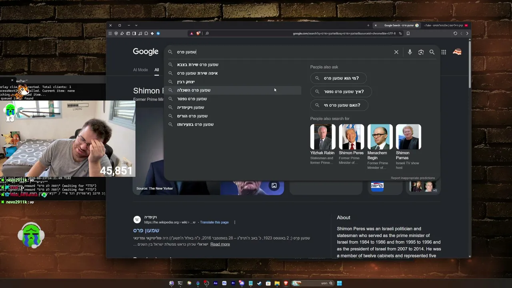
Task: Click Read more under the Wikipedia snippet
Action: point(220,244)
